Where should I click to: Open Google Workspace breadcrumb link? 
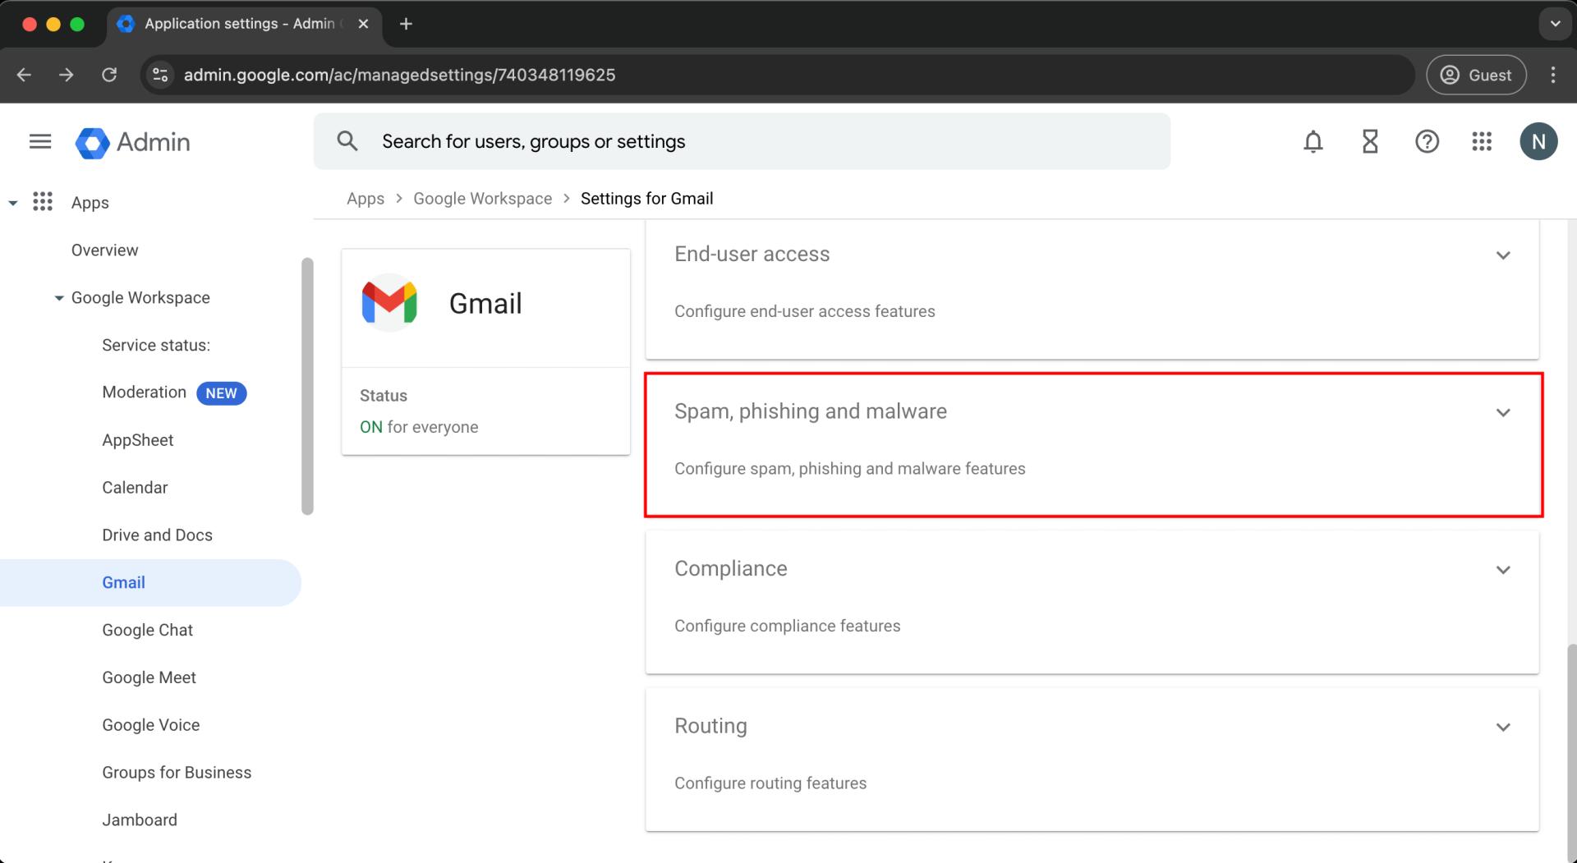pyautogui.click(x=482, y=199)
